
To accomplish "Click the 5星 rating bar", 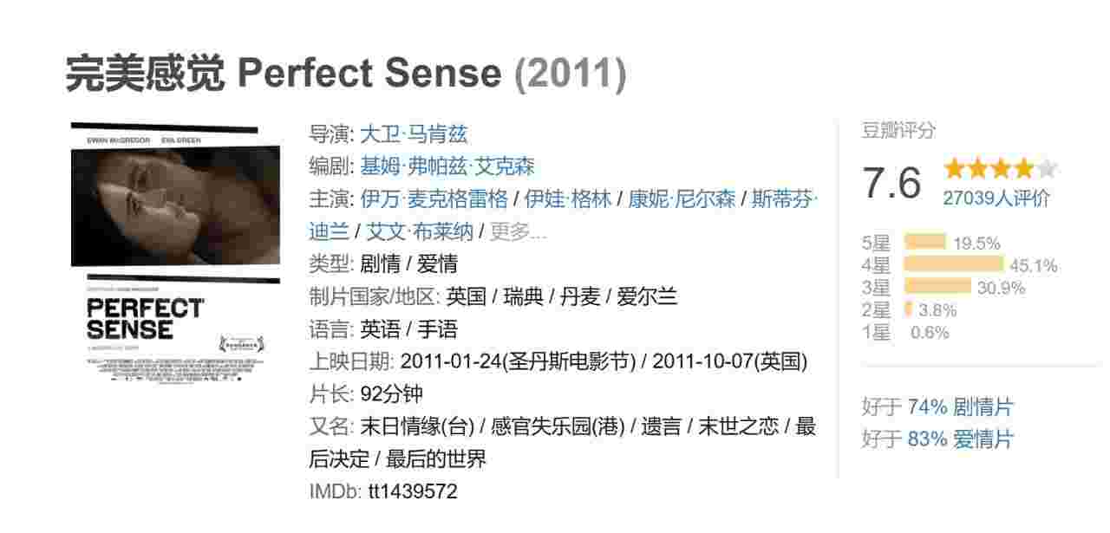I will pos(925,243).
